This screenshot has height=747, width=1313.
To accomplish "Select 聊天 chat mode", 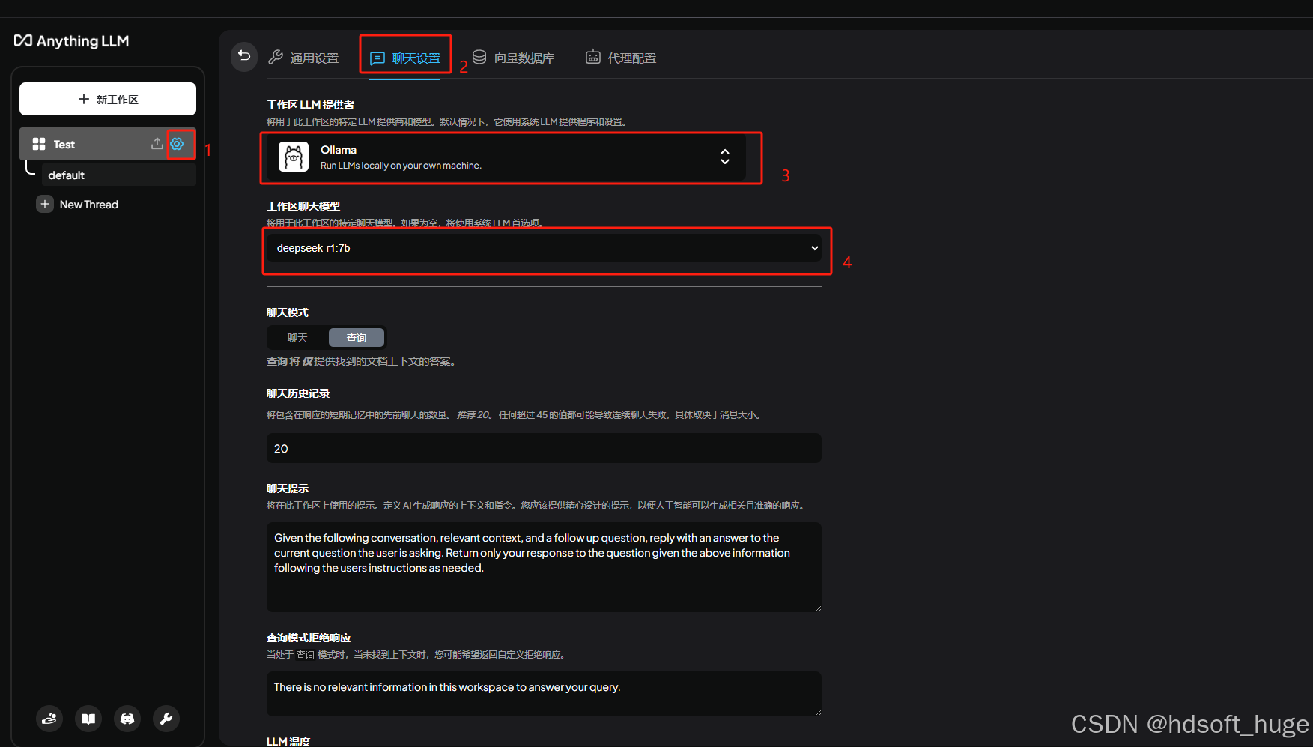I will click(297, 338).
